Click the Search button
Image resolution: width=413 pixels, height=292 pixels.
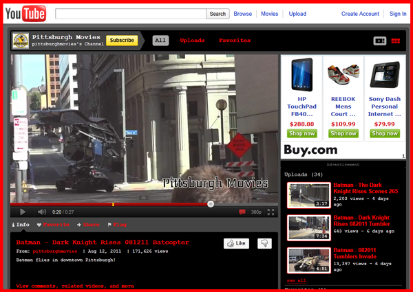218,14
